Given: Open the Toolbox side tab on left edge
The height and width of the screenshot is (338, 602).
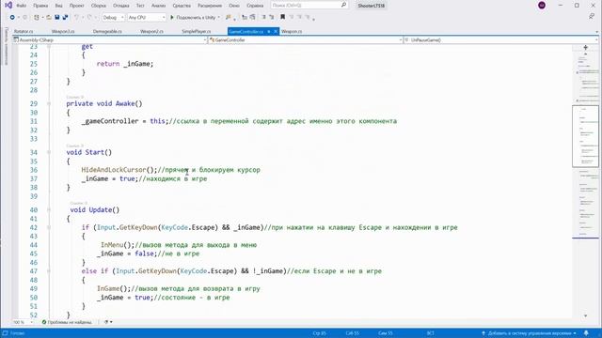Looking at the screenshot, I should point(6,46).
